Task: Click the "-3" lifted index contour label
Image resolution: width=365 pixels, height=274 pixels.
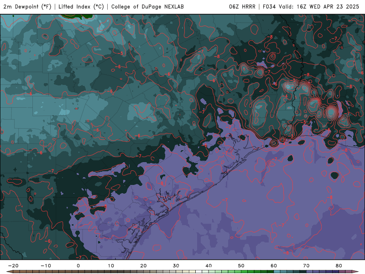Action: coord(291,136)
